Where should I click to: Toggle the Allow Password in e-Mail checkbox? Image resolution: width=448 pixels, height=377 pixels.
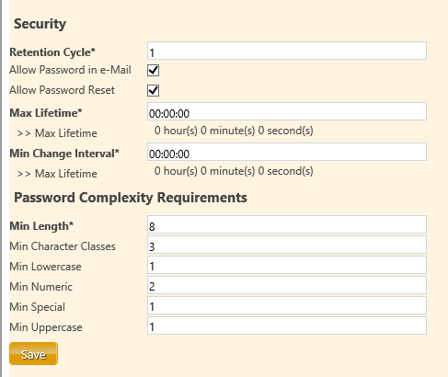pos(153,71)
